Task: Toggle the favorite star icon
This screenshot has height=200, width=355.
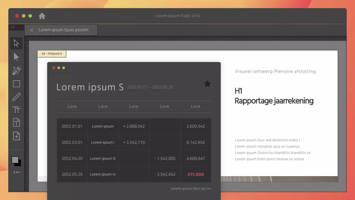Action: 207,84
